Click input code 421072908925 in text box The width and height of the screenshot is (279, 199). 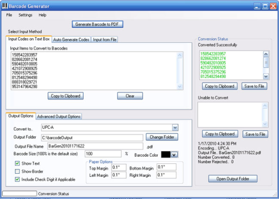[x=25, y=69]
